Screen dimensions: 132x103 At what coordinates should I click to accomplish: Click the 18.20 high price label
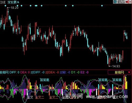15,8
